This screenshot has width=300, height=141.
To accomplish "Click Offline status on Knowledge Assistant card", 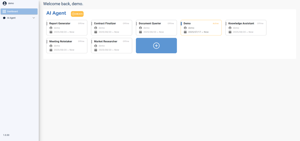I will tap(260, 24).
